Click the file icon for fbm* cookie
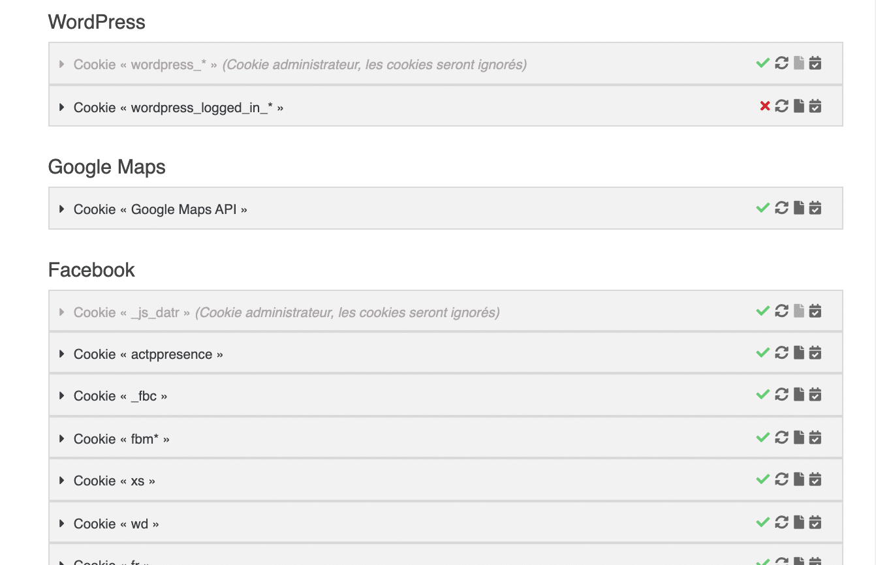 799,438
